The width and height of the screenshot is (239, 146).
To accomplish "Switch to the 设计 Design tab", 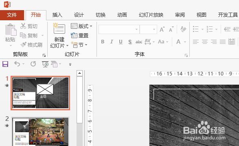I will click(x=79, y=15).
